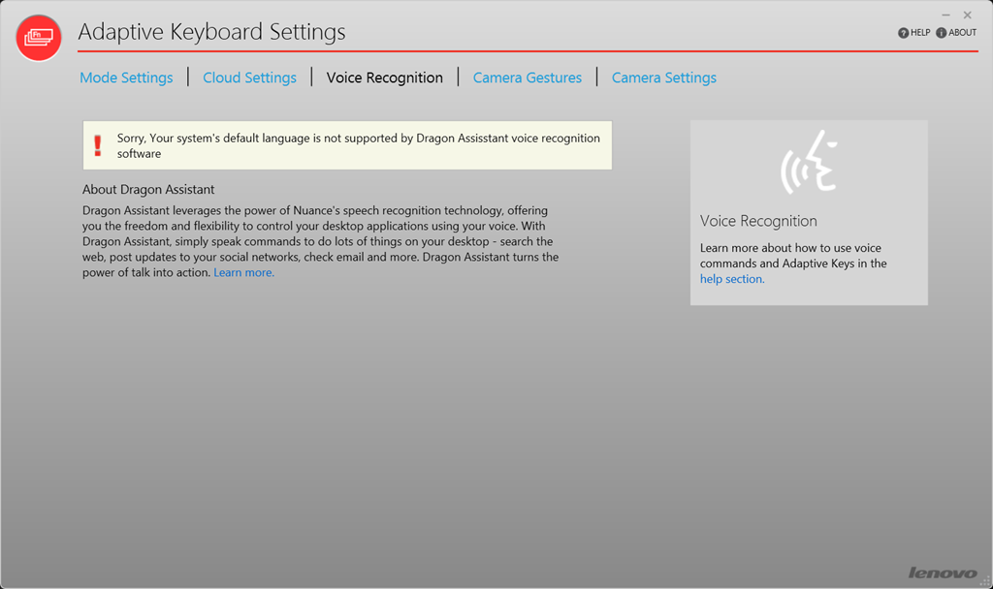Click the HELP question mark icon
993x589 pixels.
tap(903, 33)
